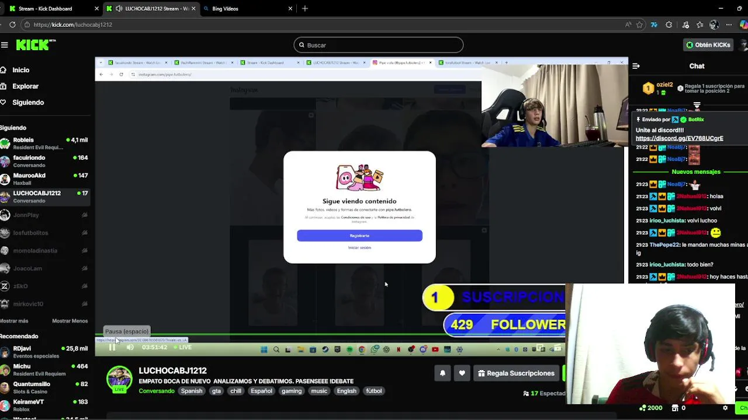Collapse list with Mostrar Menos
748x420 pixels.
point(70,321)
